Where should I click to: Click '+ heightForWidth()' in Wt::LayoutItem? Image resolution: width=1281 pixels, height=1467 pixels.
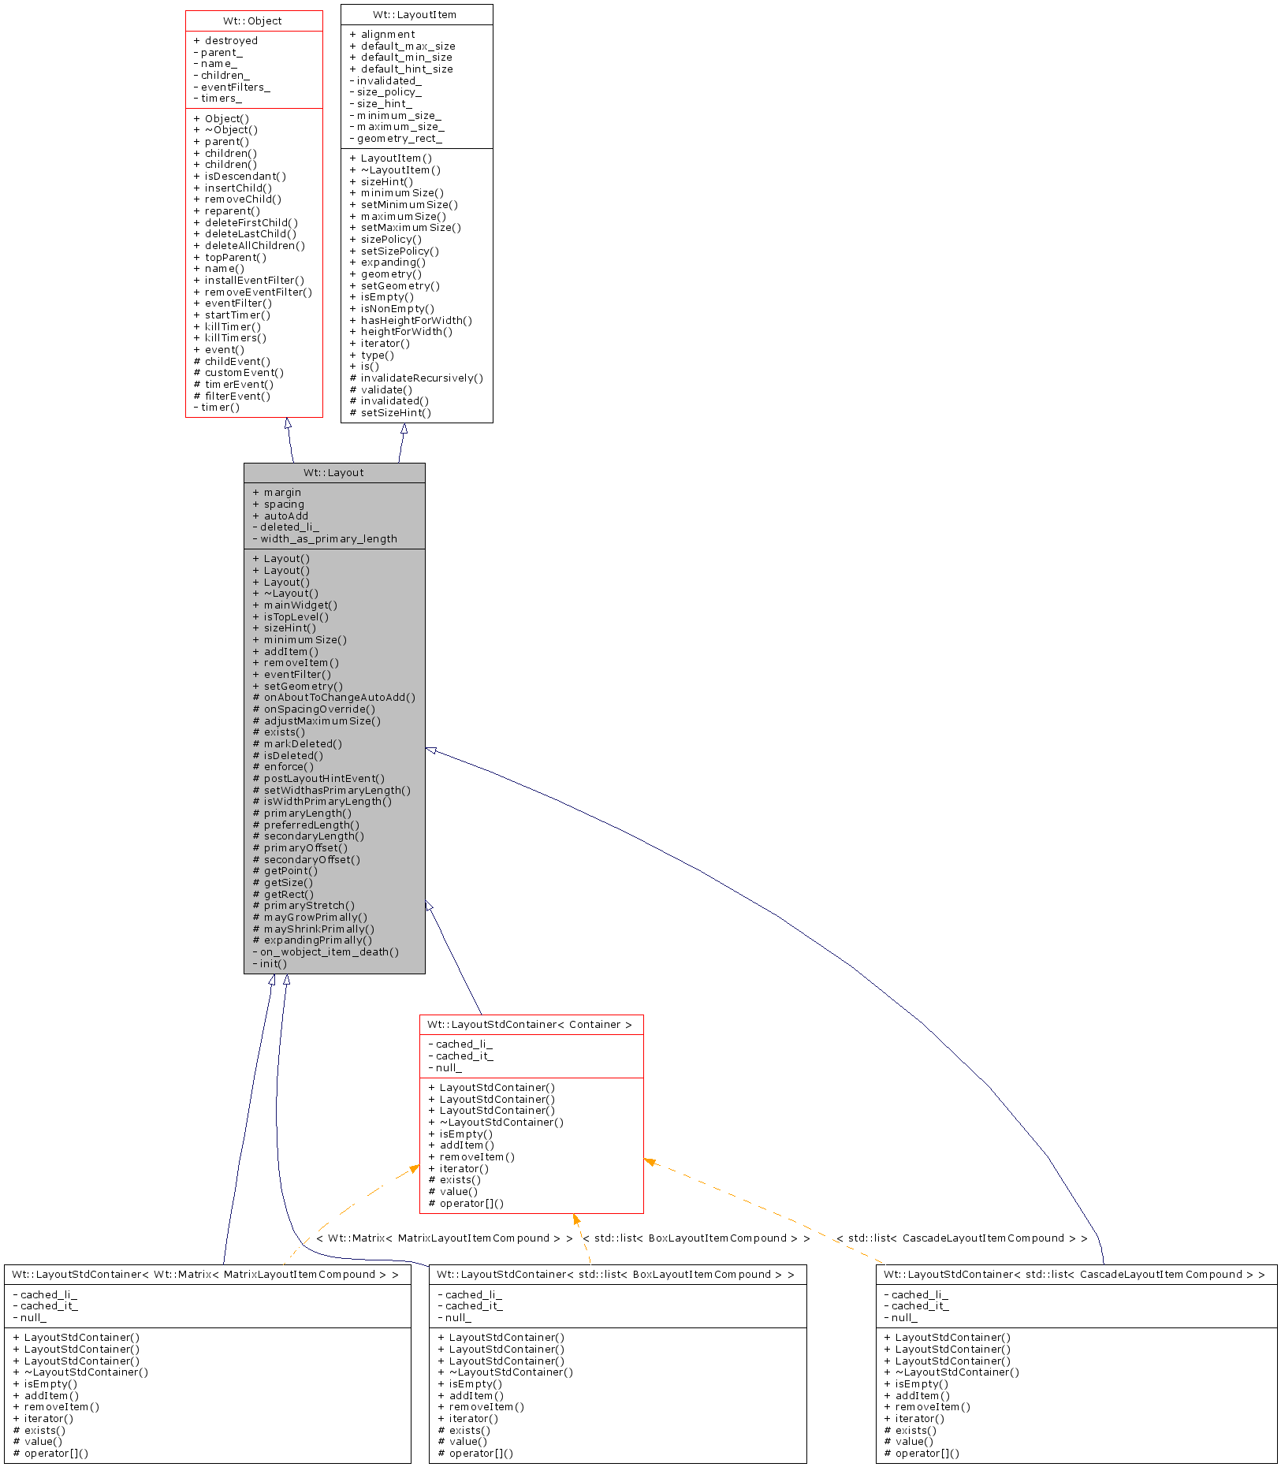401,332
